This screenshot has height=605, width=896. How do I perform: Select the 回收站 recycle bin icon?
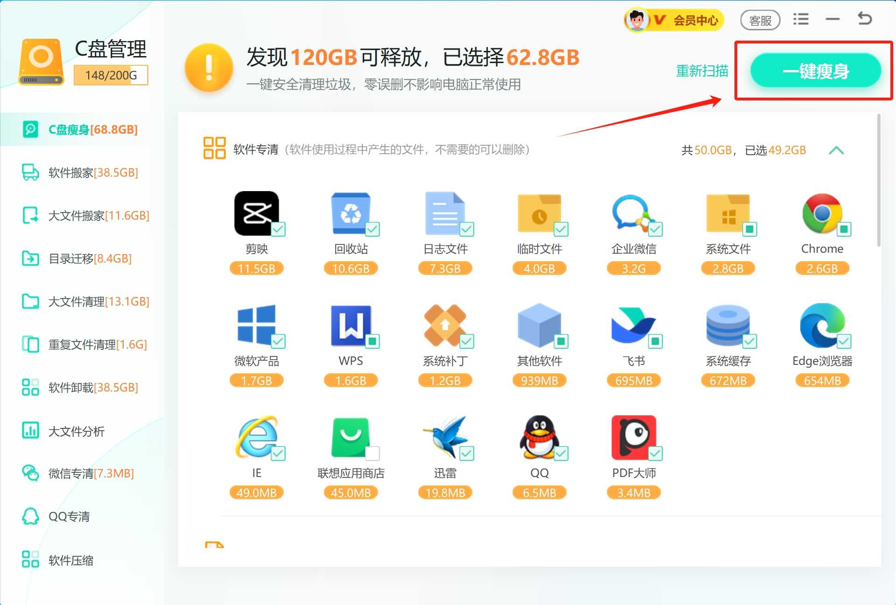pos(351,213)
